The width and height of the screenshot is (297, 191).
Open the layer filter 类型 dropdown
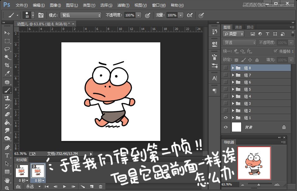(x=233, y=34)
